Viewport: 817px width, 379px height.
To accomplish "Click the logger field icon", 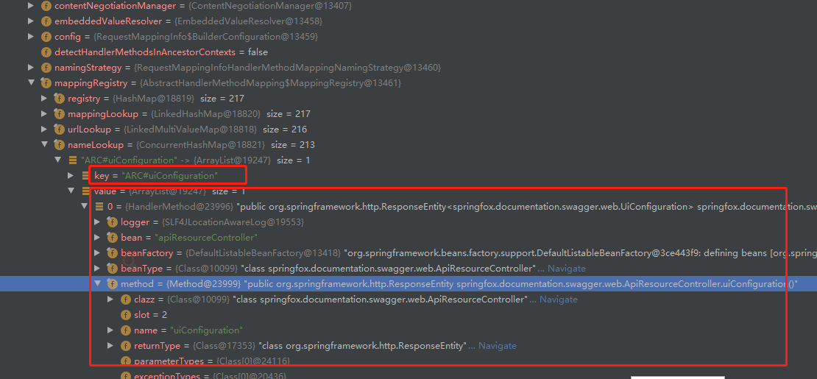I will click(112, 222).
